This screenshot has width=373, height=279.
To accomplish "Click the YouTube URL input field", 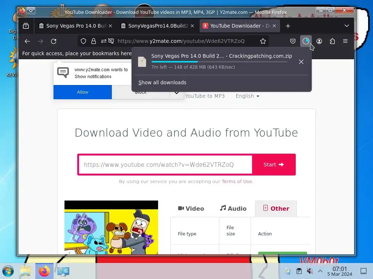I will (165, 165).
